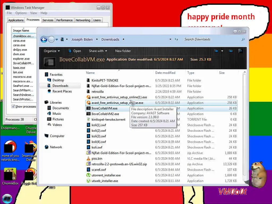Click the Refresh icon in address bar
This screenshot has height=204, width=272.
(176, 39)
